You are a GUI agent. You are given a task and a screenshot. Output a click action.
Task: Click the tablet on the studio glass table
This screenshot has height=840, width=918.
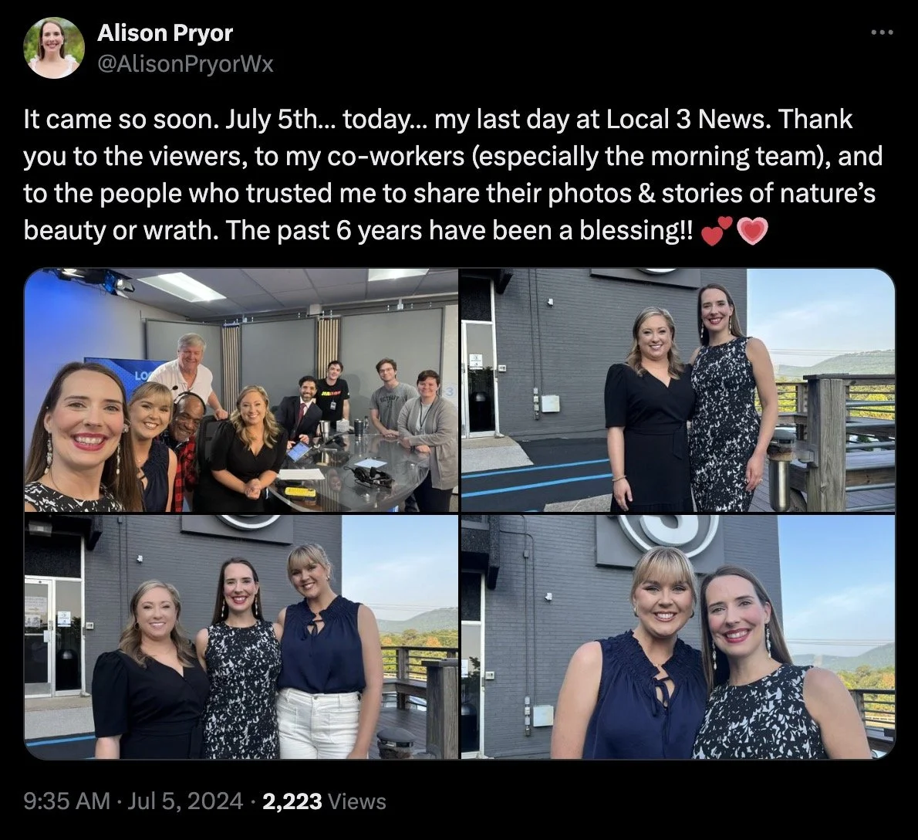(x=298, y=452)
